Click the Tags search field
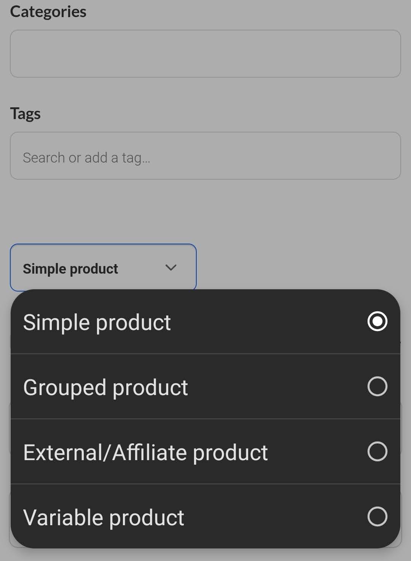The height and width of the screenshot is (561, 411). click(266, 156)
